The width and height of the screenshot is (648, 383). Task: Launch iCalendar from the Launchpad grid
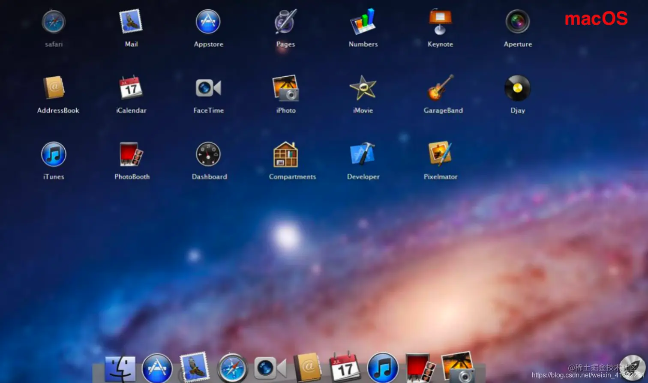click(x=131, y=88)
